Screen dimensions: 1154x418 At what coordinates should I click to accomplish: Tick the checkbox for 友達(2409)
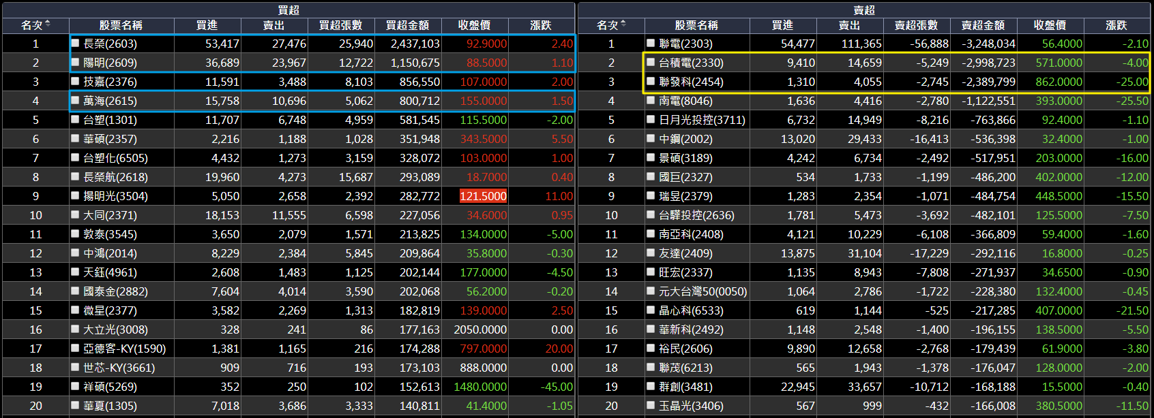pos(651,253)
